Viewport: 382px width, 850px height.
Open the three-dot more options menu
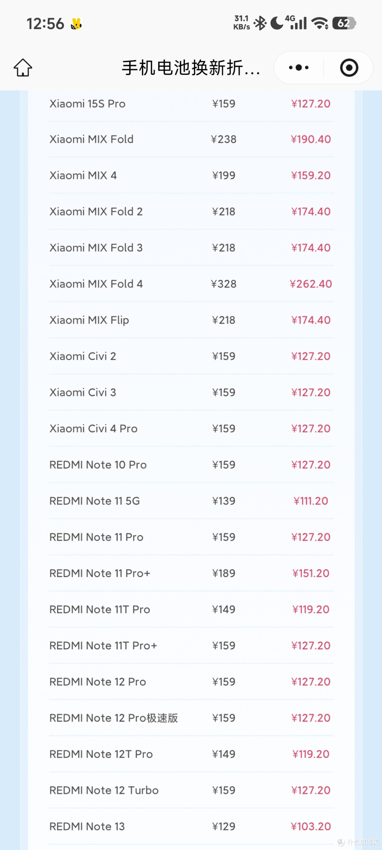[299, 67]
